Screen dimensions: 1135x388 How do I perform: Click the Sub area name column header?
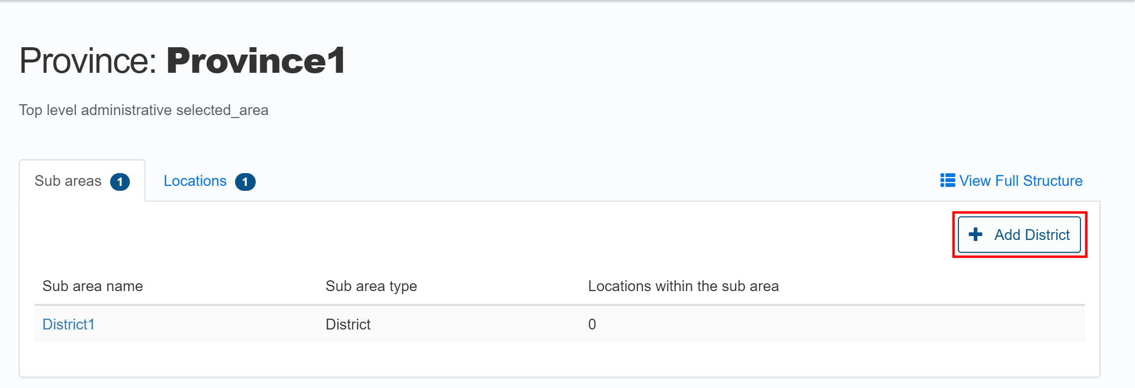tap(92, 286)
